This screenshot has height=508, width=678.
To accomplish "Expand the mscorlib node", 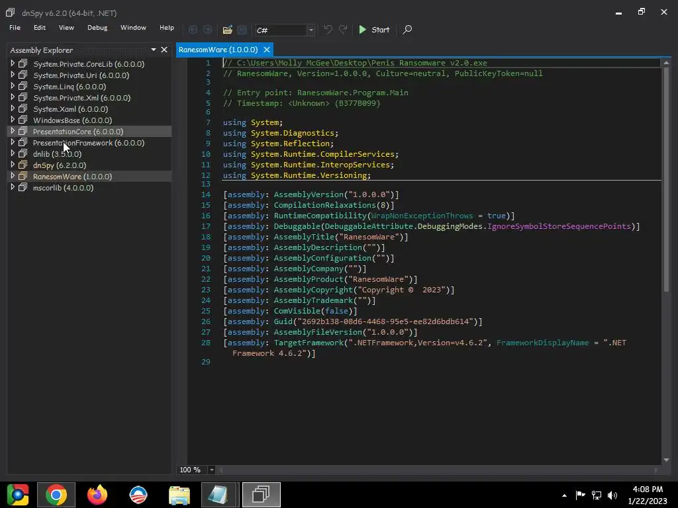I will pyautogui.click(x=13, y=187).
